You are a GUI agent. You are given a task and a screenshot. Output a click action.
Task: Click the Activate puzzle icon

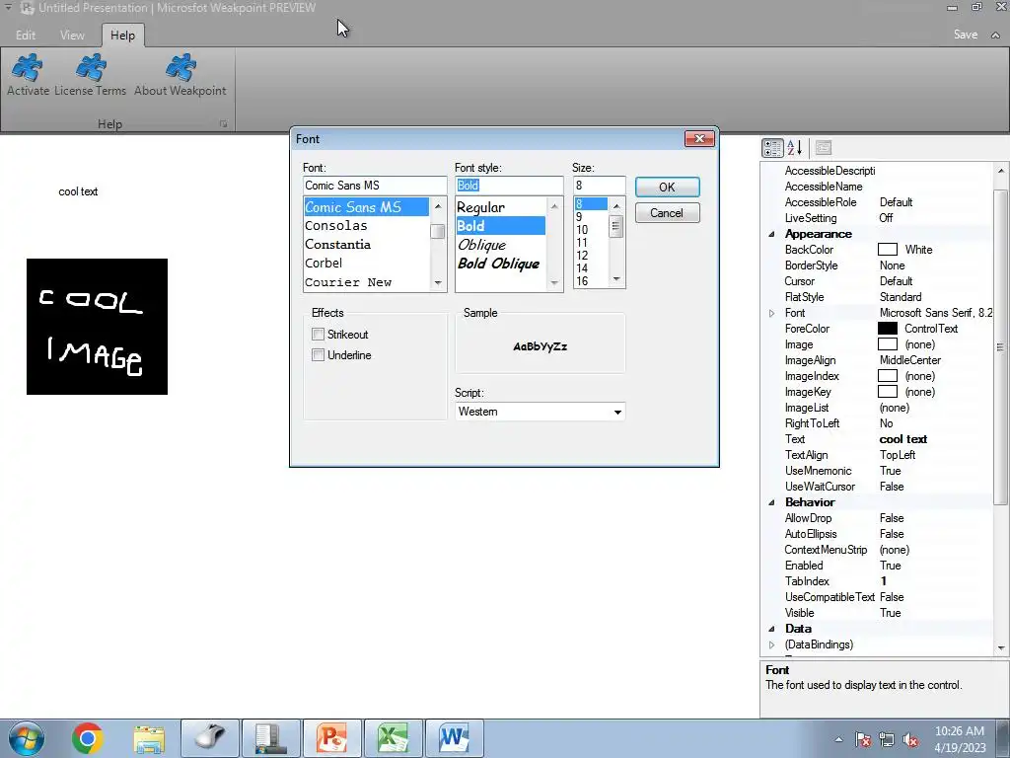coord(28,68)
